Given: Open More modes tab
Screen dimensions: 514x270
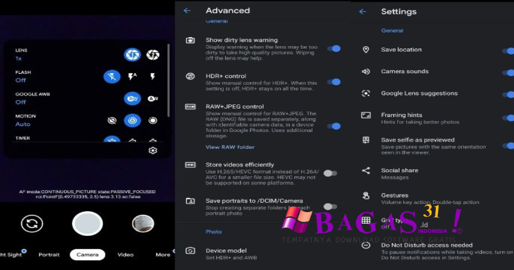Looking at the screenshot, I should (163, 254).
